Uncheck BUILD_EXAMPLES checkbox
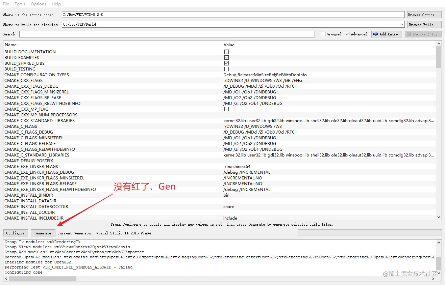This screenshot has height=285, width=445. click(x=226, y=57)
